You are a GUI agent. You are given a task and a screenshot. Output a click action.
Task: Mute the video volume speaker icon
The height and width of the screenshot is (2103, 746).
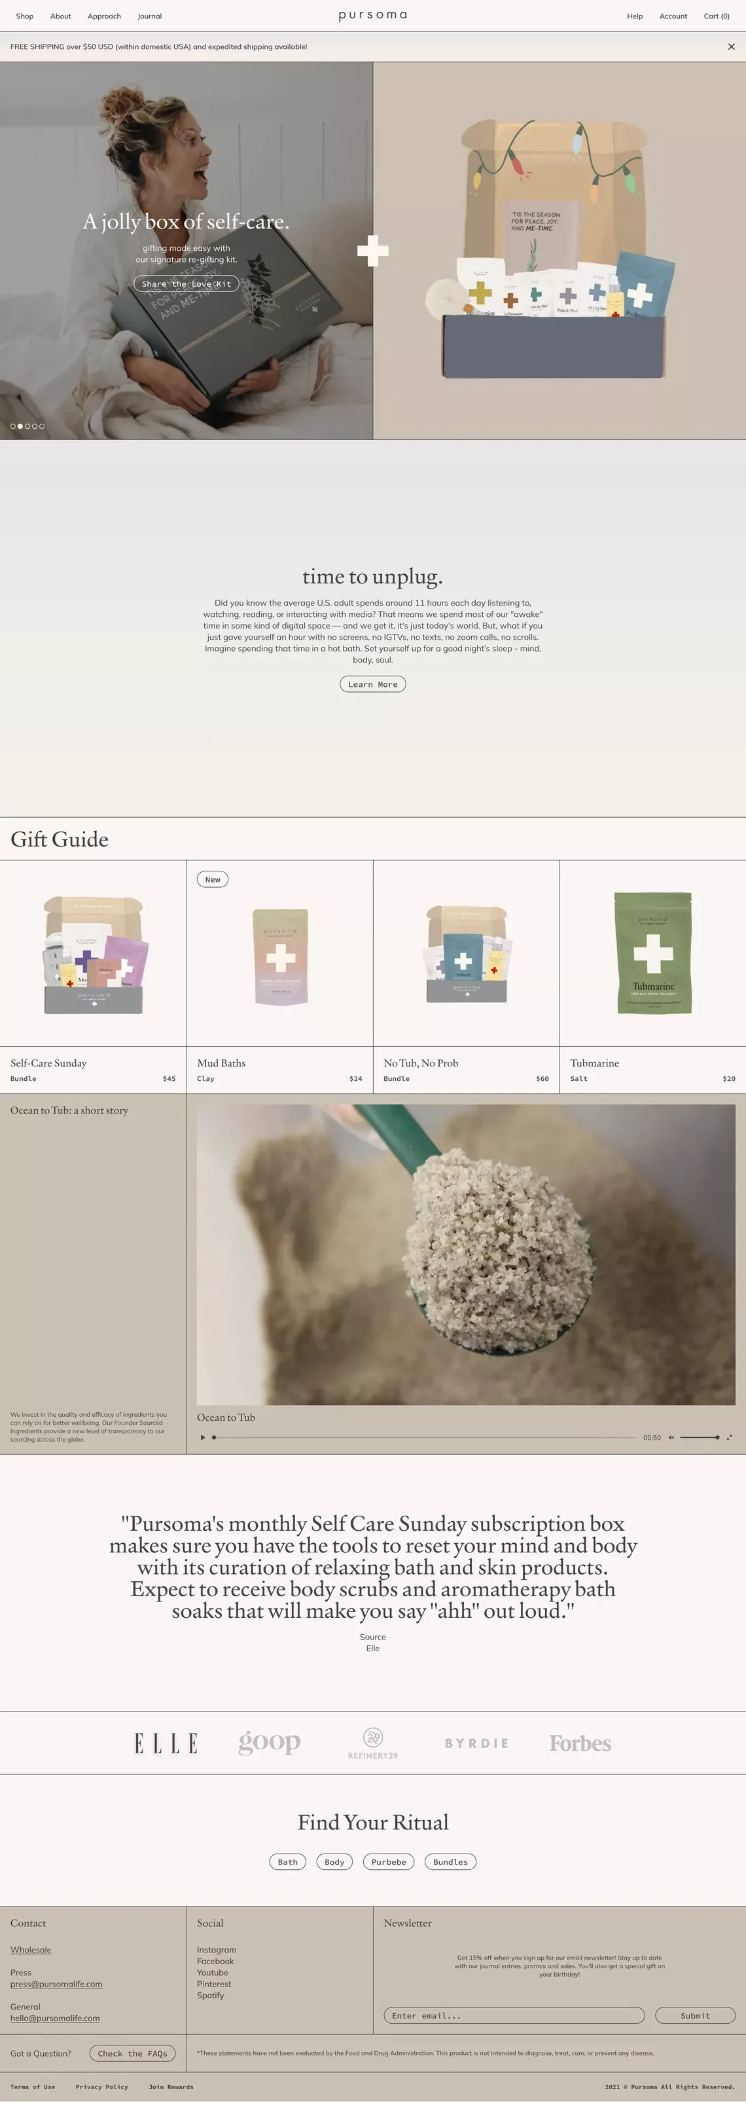tap(671, 1438)
